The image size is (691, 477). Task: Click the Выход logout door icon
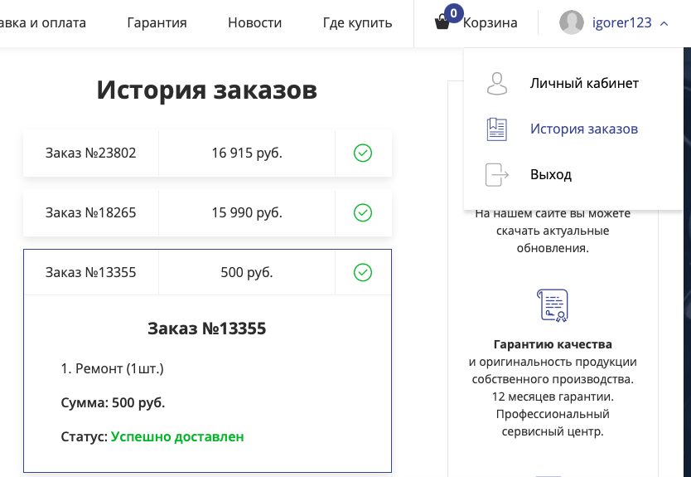(x=496, y=175)
